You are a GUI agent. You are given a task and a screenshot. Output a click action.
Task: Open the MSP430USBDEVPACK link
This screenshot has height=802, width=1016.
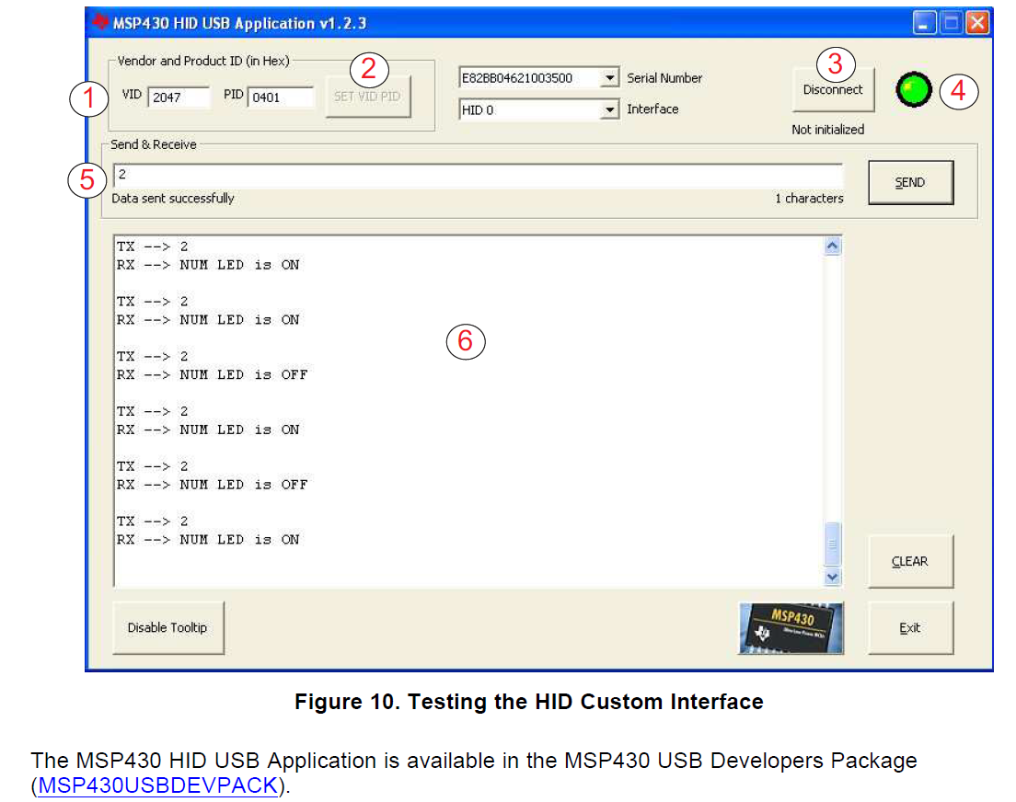pyautogui.click(x=157, y=785)
